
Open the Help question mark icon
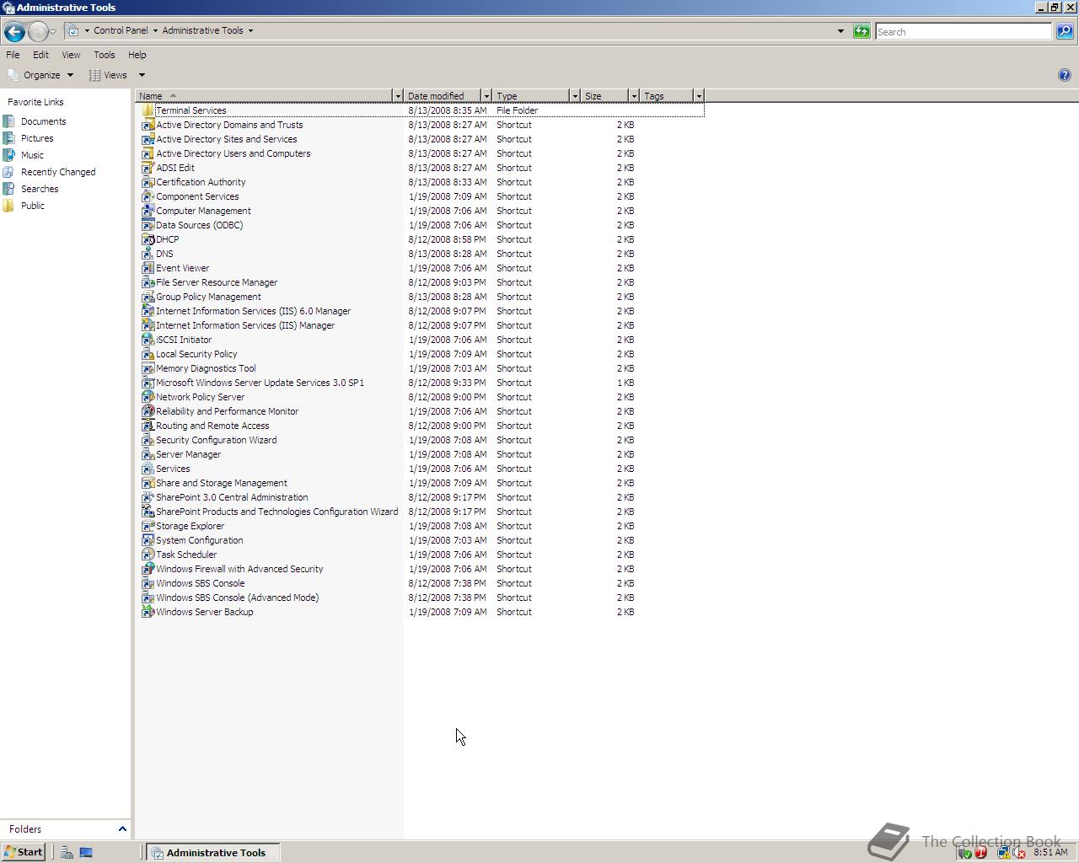click(1064, 75)
